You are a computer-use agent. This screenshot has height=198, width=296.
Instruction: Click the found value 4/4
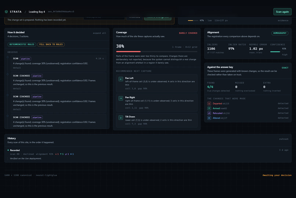tap(210, 87)
